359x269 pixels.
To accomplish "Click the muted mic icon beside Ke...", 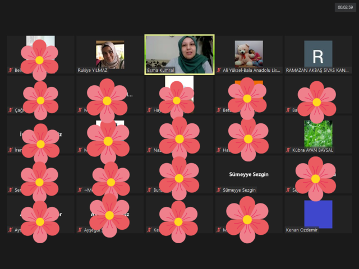I will coord(149,230).
